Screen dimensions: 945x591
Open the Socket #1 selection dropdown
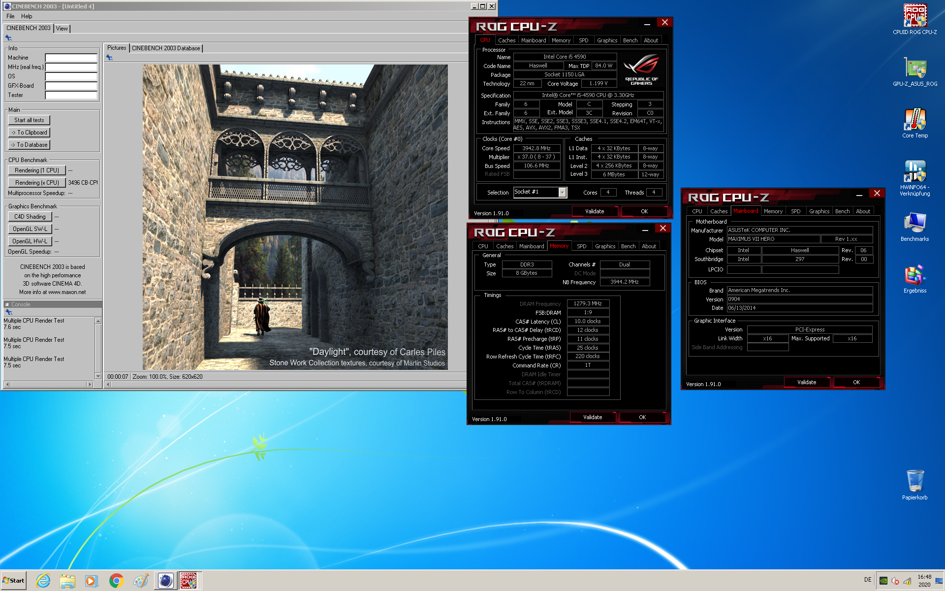(x=562, y=193)
